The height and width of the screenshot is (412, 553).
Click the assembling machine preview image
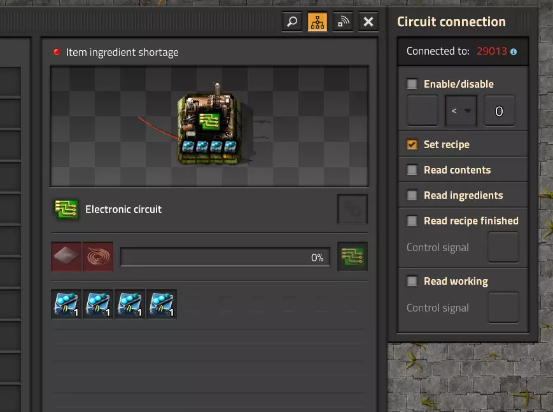(x=209, y=126)
